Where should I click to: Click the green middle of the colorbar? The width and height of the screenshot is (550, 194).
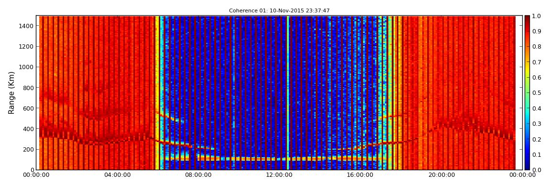527,92
